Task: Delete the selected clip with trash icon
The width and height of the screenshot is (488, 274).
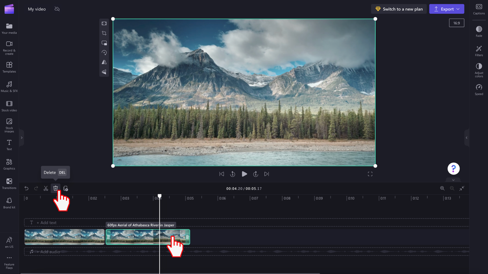Action: tap(55, 188)
